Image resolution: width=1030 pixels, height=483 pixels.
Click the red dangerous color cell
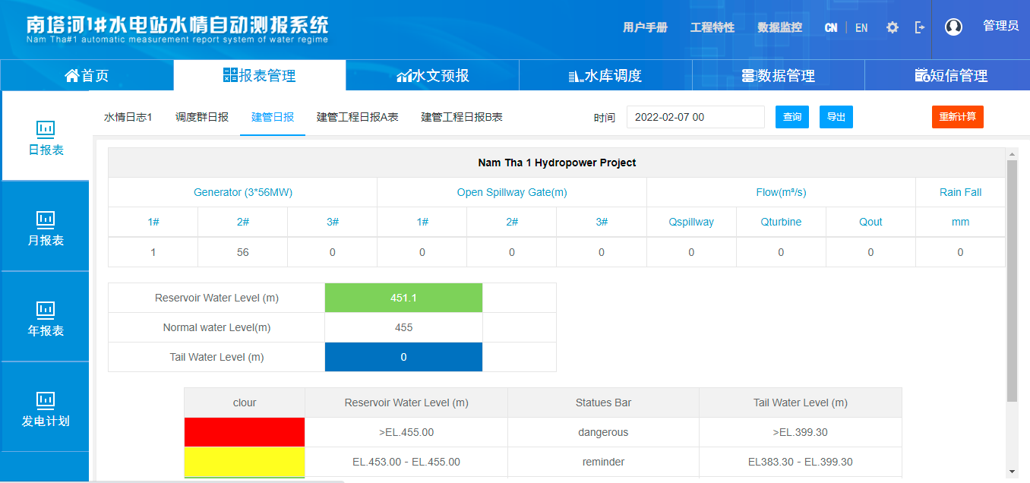pos(245,432)
